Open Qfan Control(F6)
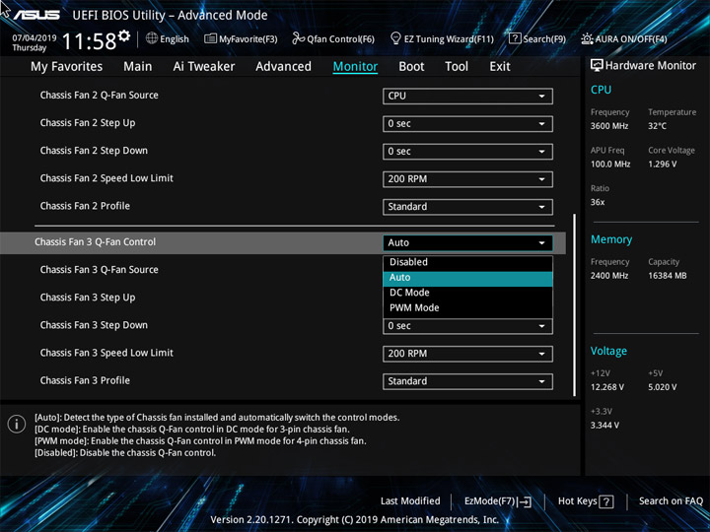This screenshot has height=532, width=710. [x=333, y=38]
